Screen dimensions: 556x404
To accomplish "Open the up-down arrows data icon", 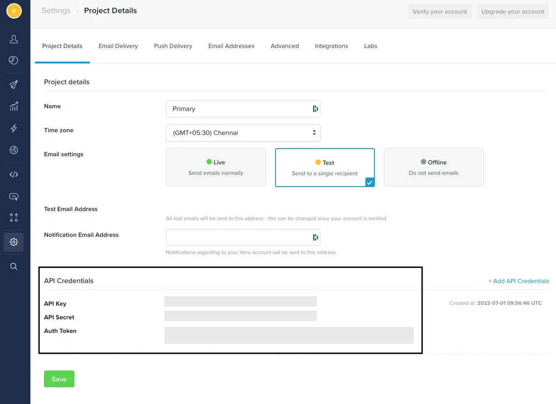I will [14, 217].
